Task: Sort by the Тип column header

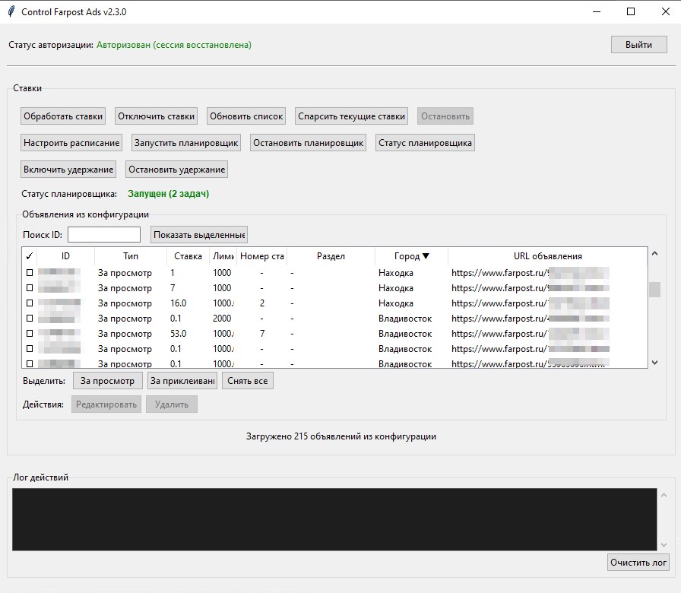Action: 131,256
